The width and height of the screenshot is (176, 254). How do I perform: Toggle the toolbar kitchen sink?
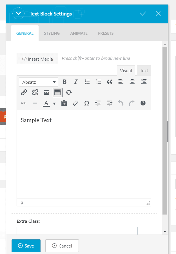pos(58,92)
